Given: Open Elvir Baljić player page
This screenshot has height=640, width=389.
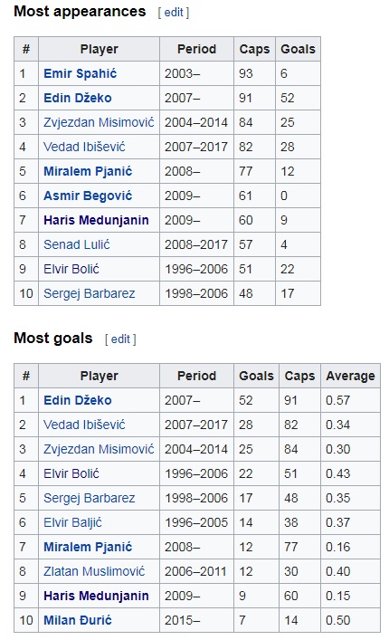Looking at the screenshot, I should pos(72,523).
